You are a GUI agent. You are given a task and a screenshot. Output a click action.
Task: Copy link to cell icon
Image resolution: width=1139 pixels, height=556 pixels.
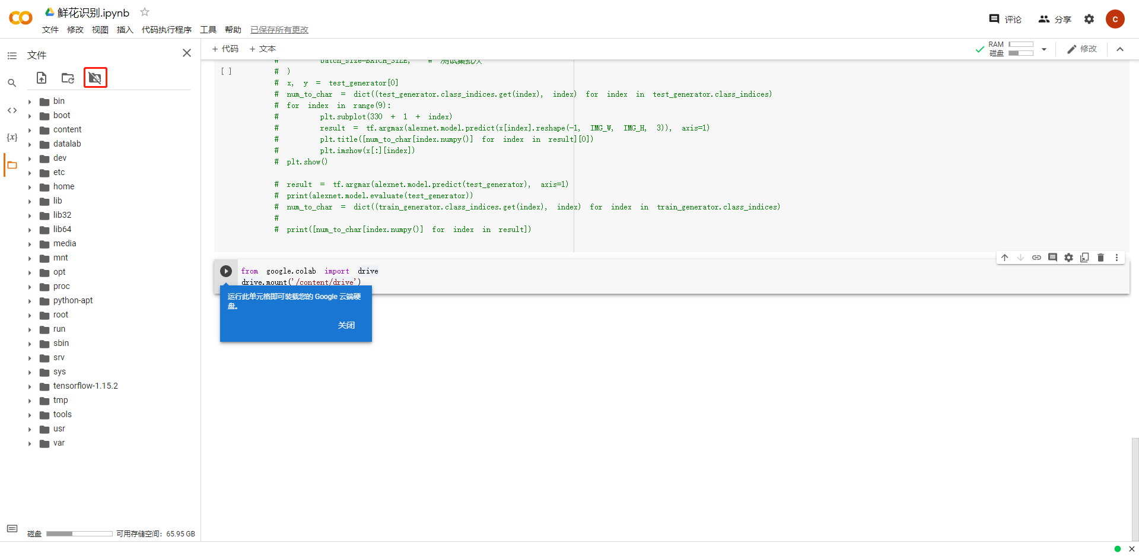[x=1036, y=258]
